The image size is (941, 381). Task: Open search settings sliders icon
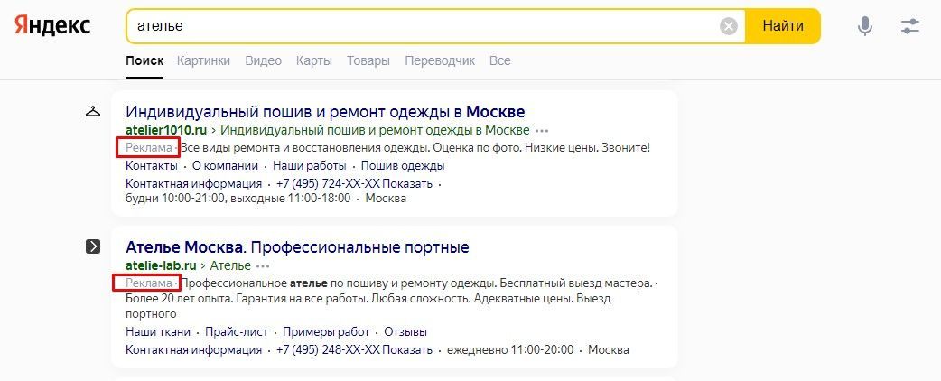(x=910, y=26)
